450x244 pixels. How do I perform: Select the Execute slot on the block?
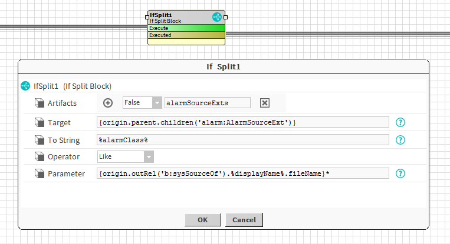pos(186,28)
